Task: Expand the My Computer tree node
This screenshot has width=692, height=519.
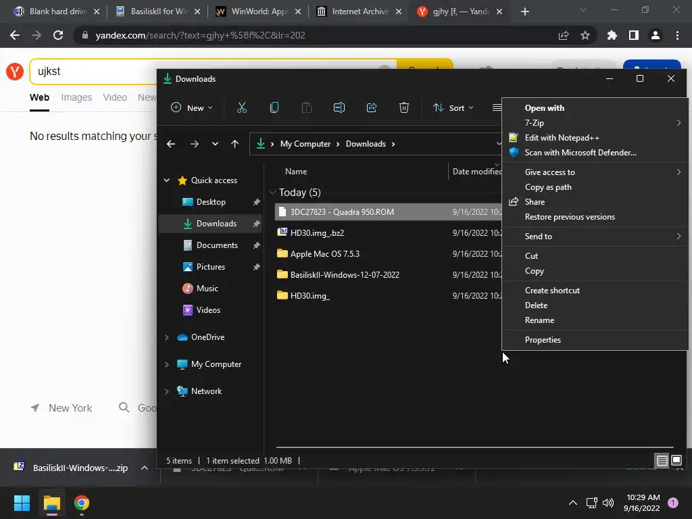Action: [x=166, y=364]
